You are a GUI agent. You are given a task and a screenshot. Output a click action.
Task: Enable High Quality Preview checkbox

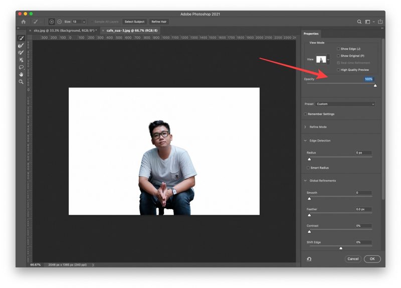pyautogui.click(x=338, y=70)
